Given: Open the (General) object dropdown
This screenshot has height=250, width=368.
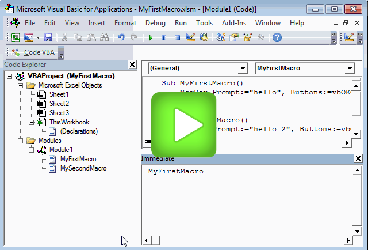Looking at the screenshot, I should coord(243,69).
